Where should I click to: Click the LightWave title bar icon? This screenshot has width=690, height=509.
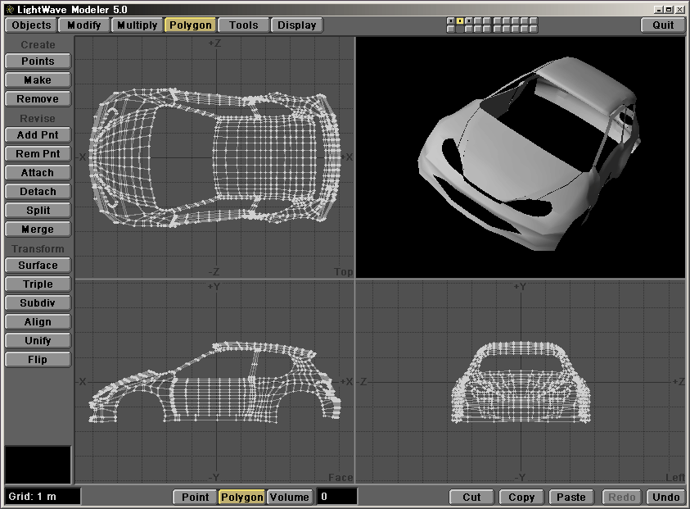pyautogui.click(x=9, y=8)
